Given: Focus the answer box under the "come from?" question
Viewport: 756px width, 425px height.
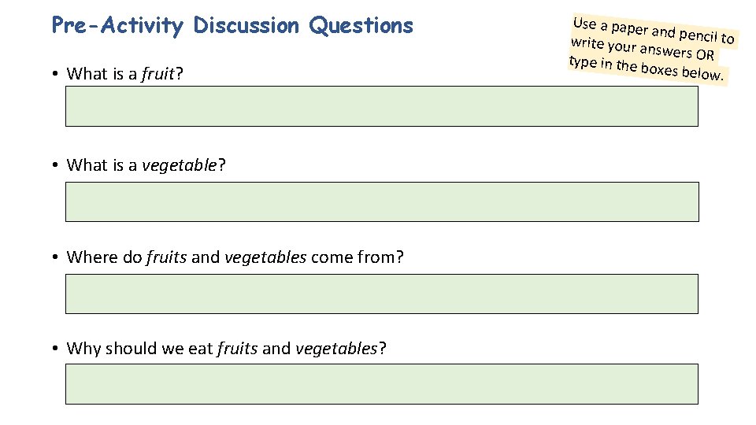Looking at the screenshot, I should pos(382,294).
